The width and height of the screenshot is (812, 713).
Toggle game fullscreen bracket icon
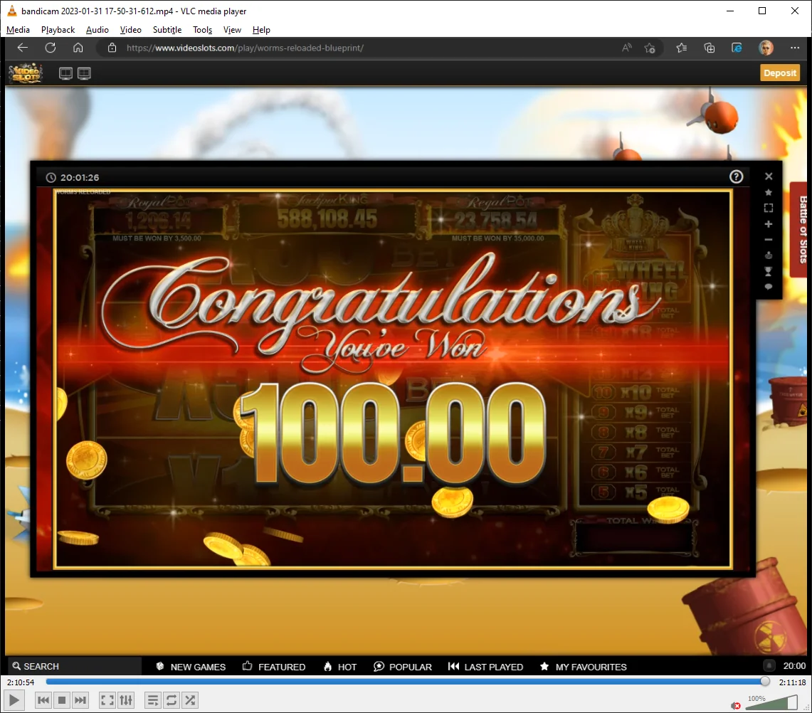point(769,208)
